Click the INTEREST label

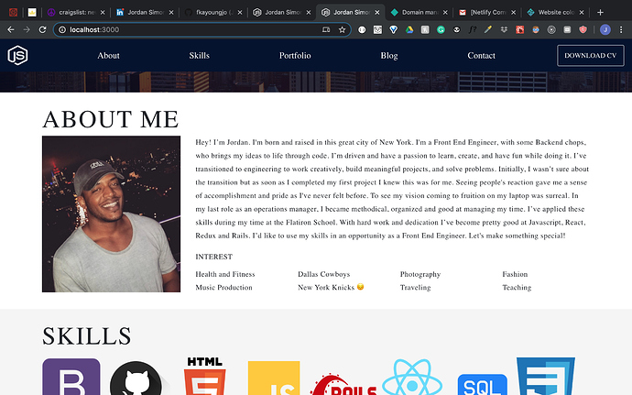tap(214, 257)
